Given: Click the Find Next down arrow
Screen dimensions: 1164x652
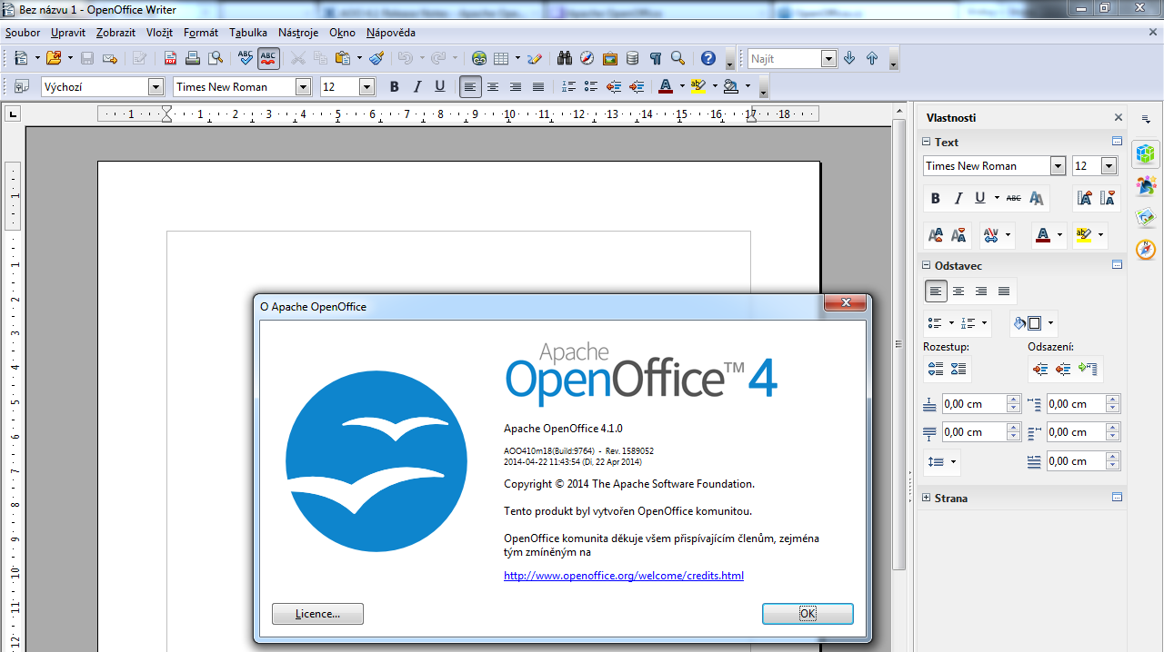Looking at the screenshot, I should [849, 58].
